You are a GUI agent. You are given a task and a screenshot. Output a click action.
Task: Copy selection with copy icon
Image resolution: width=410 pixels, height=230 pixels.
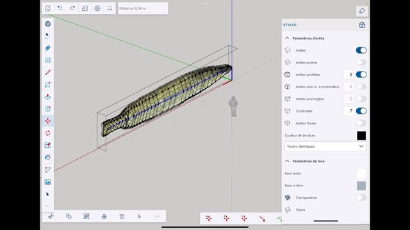pyautogui.click(x=69, y=216)
